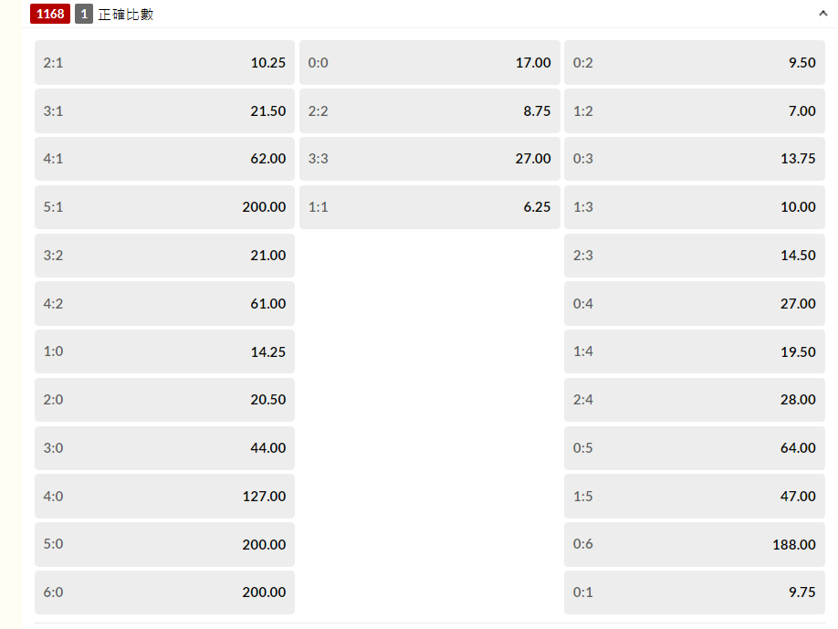Image resolution: width=838 pixels, height=629 pixels.
Task: Select the 2:3 score at 14.50
Action: (x=694, y=256)
